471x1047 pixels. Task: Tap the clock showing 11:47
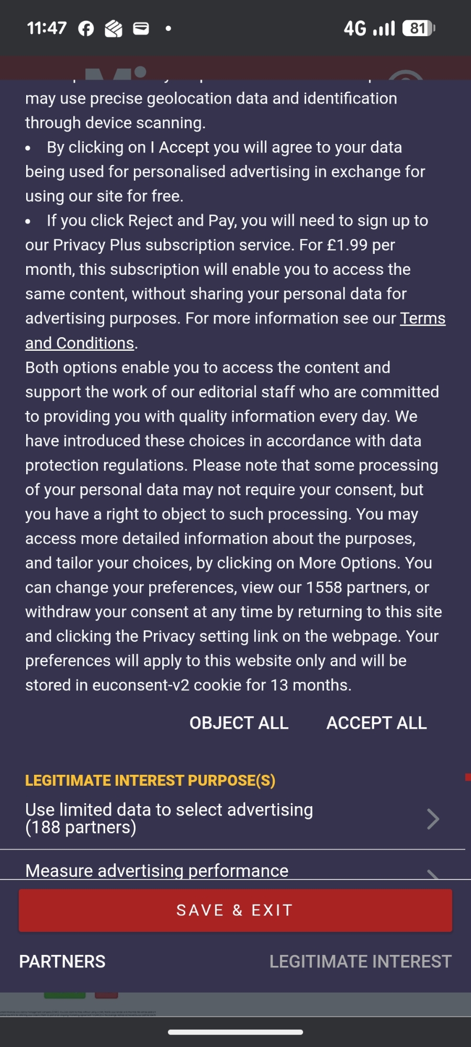pyautogui.click(x=47, y=28)
